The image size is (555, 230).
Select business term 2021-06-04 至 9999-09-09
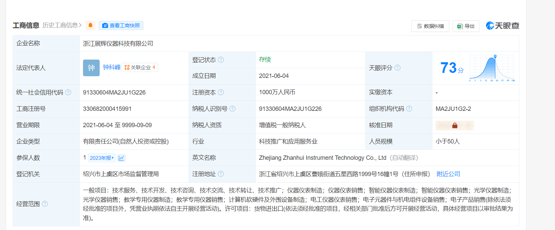coord(117,125)
